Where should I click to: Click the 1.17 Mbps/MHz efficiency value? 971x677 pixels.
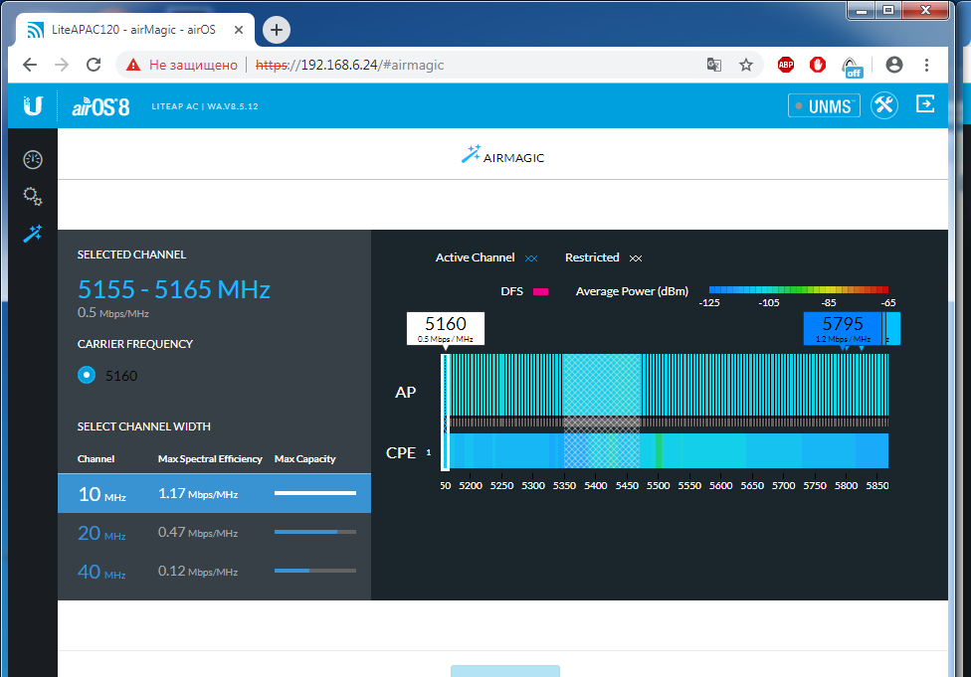(x=198, y=494)
